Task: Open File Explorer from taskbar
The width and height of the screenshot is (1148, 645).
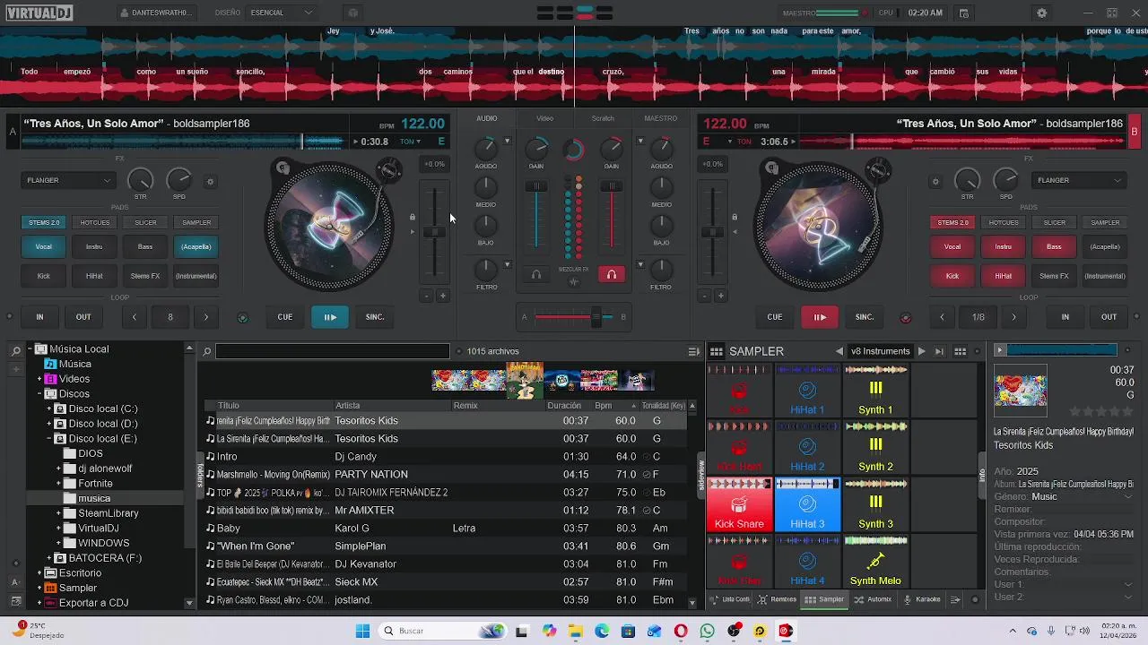Action: pyautogui.click(x=574, y=631)
